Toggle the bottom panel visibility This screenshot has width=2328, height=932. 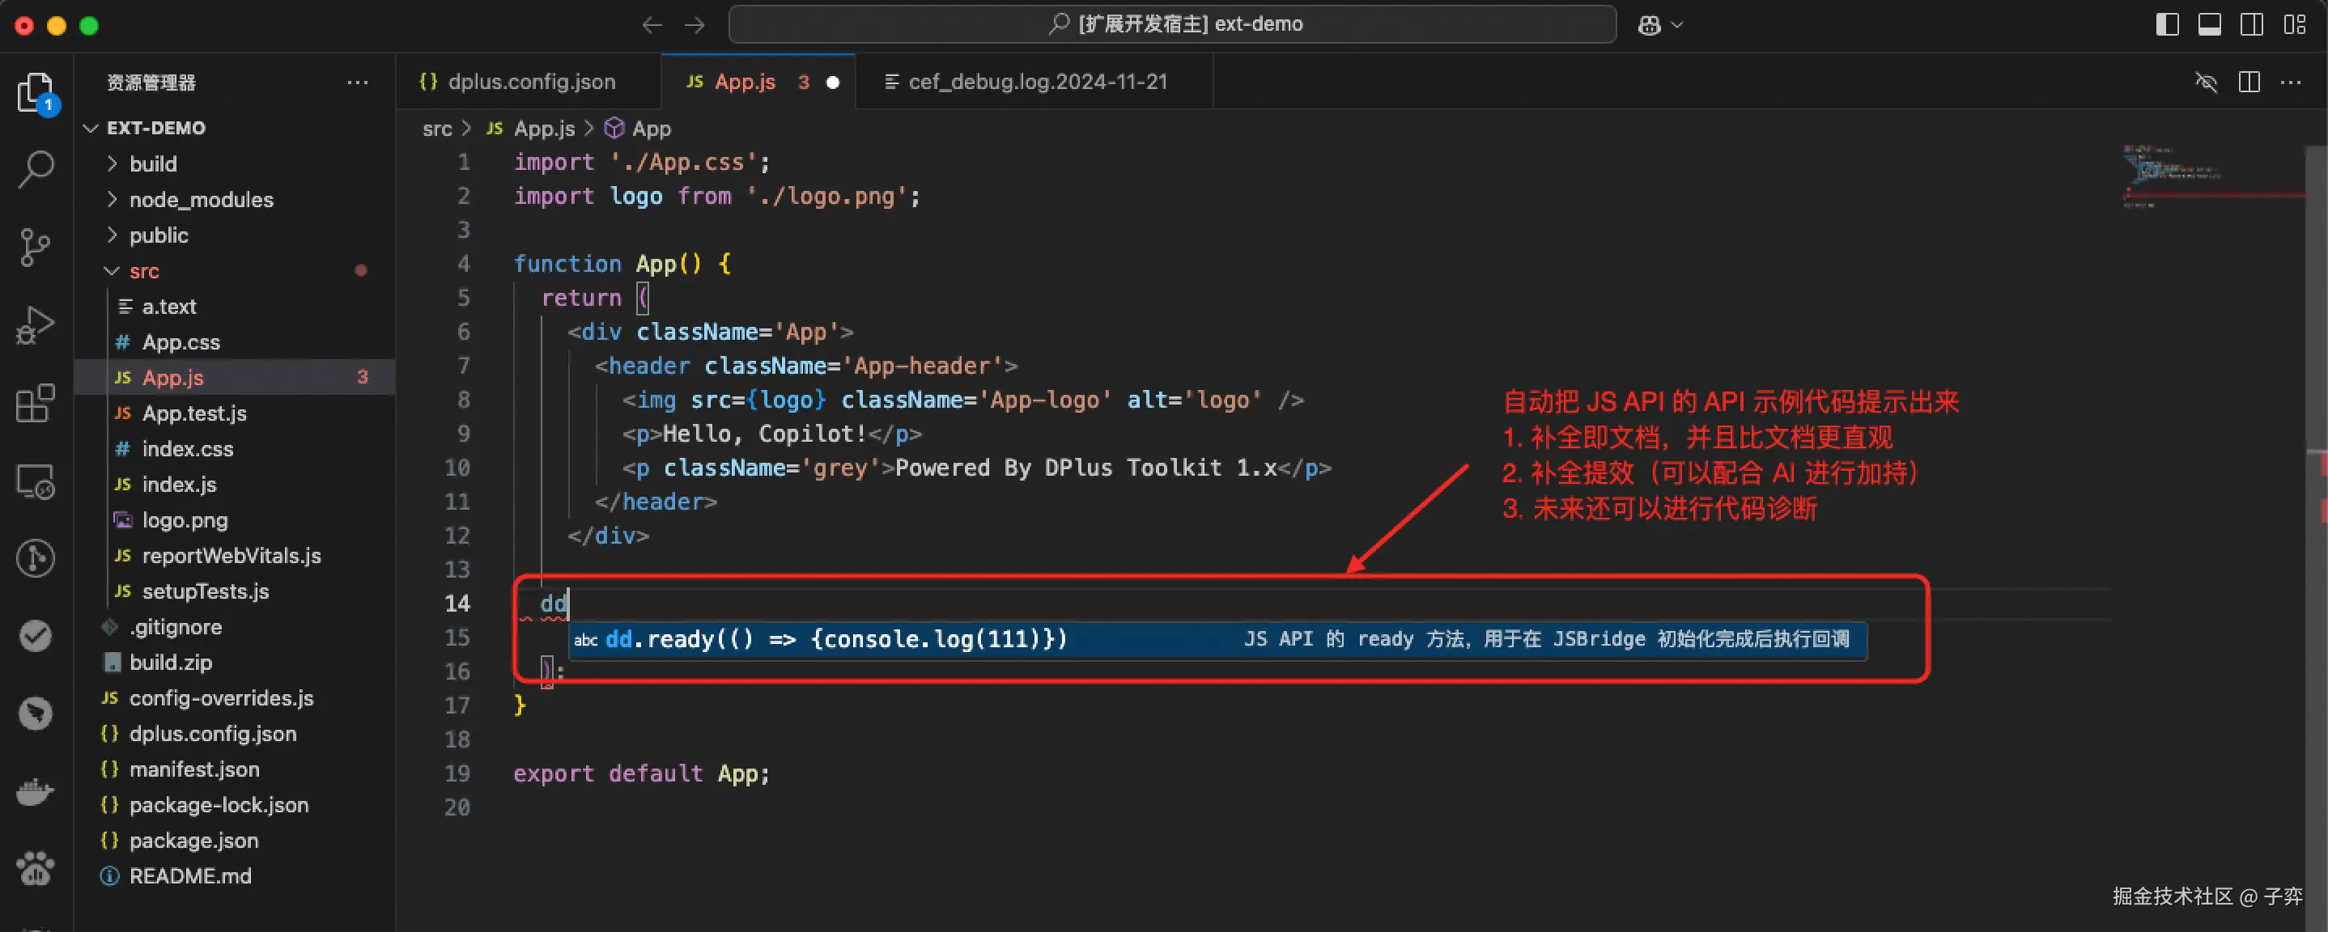(x=2210, y=25)
